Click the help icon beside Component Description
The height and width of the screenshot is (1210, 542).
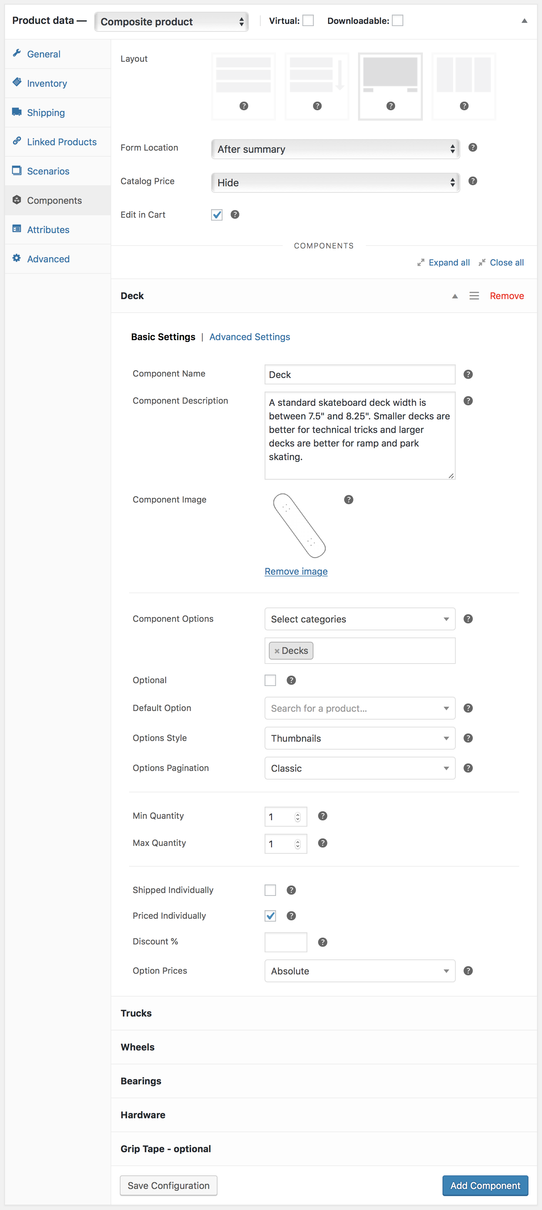[468, 401]
